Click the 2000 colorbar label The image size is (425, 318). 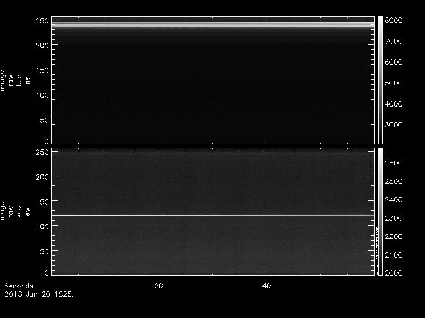tap(394, 273)
